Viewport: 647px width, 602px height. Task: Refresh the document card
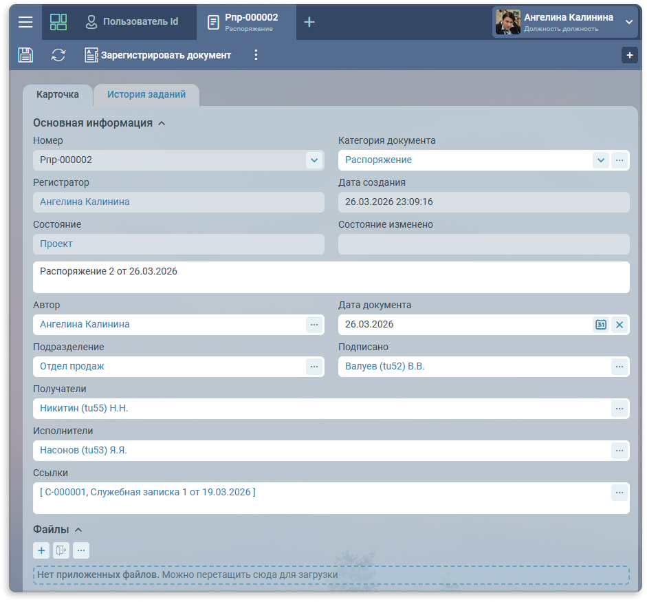point(58,55)
